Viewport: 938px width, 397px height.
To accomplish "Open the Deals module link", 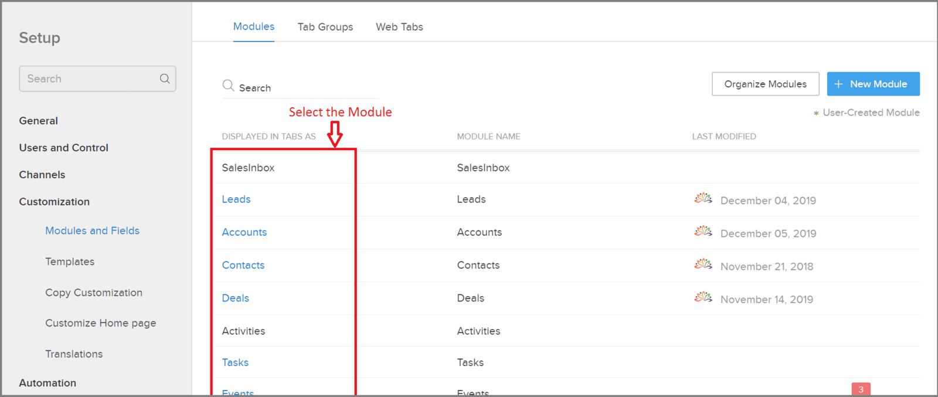I will click(236, 298).
